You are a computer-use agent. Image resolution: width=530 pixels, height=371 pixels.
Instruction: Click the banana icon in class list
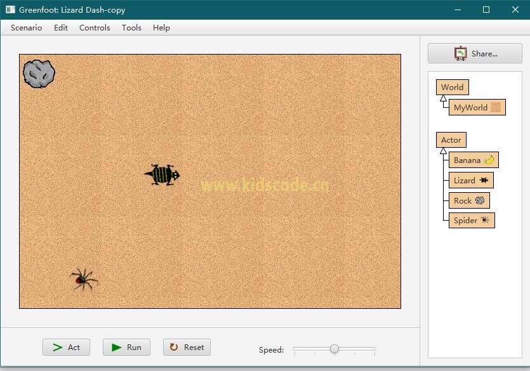[x=489, y=160]
